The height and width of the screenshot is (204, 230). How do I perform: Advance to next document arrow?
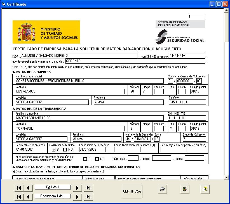pyautogui.click(x=77, y=197)
